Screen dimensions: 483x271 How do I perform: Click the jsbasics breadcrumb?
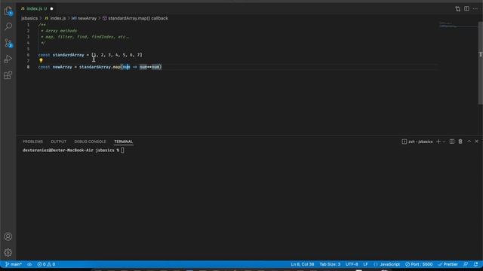[29, 18]
